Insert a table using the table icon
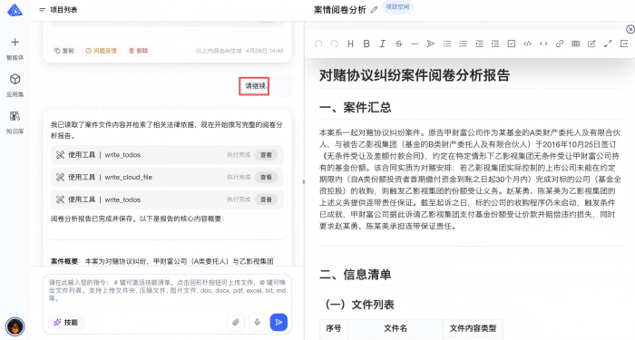The image size is (635, 340). [575, 44]
